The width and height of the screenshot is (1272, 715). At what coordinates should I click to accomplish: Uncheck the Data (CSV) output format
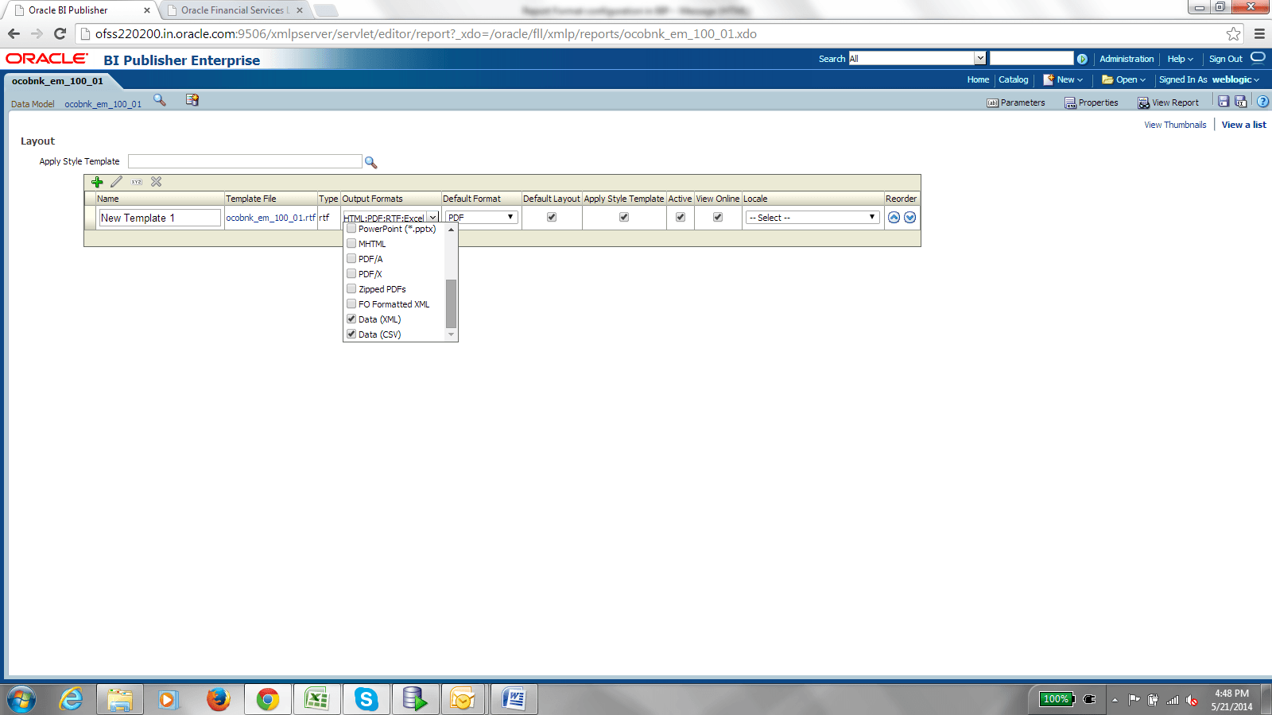coord(351,334)
